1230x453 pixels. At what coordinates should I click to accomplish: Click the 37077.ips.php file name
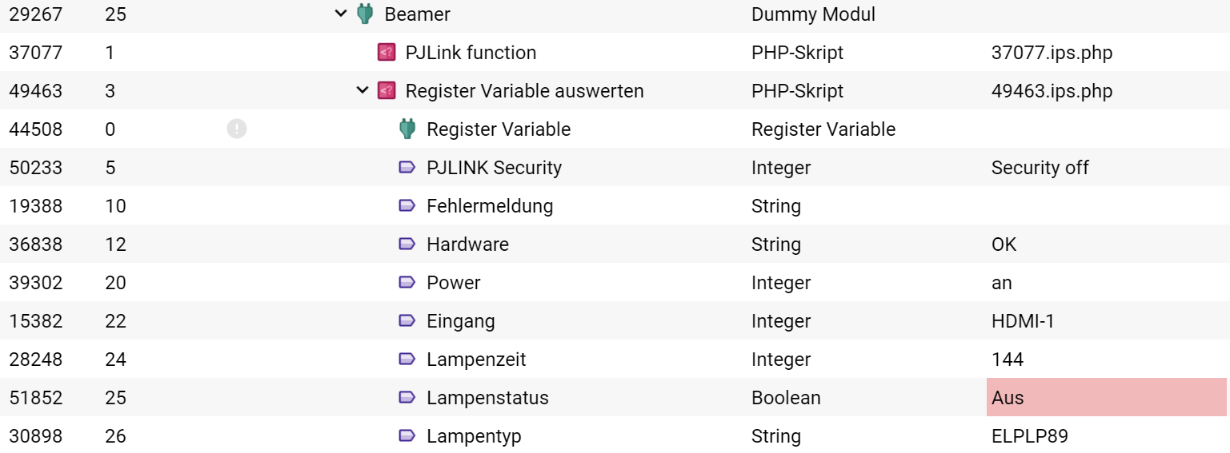coord(1052,53)
